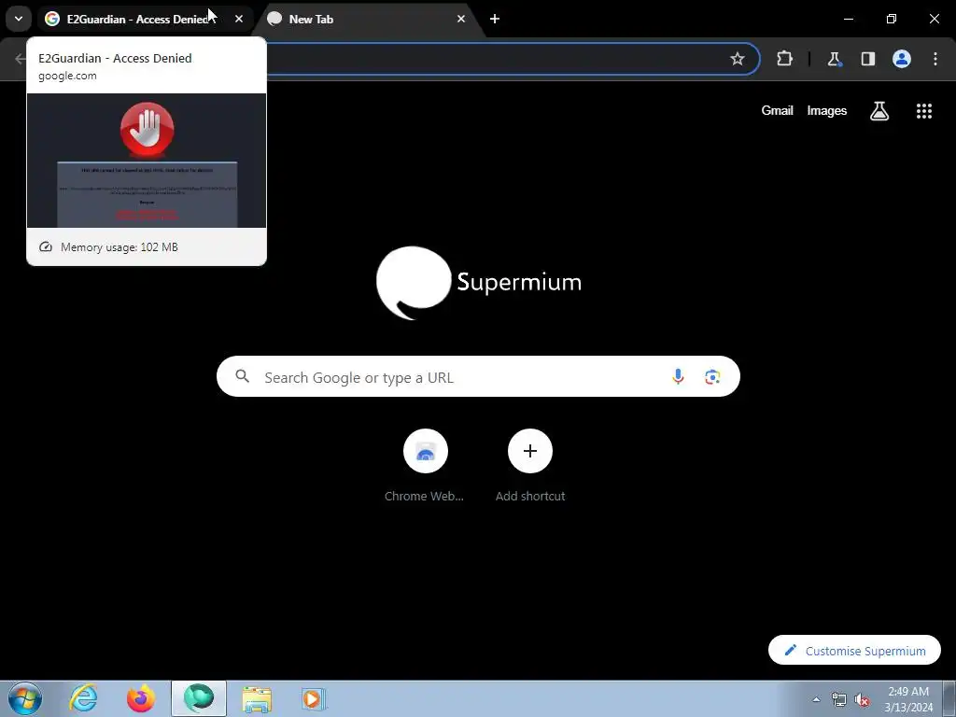Open the Extensions puzzle icon
This screenshot has height=717, width=956.
pyautogui.click(x=784, y=59)
